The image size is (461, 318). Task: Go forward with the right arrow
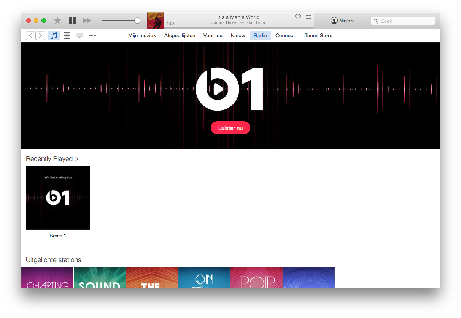click(x=40, y=36)
